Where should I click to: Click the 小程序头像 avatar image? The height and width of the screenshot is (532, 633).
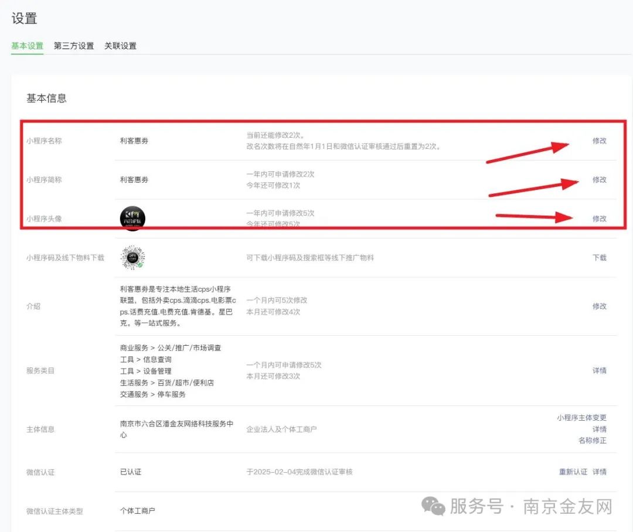(132, 217)
